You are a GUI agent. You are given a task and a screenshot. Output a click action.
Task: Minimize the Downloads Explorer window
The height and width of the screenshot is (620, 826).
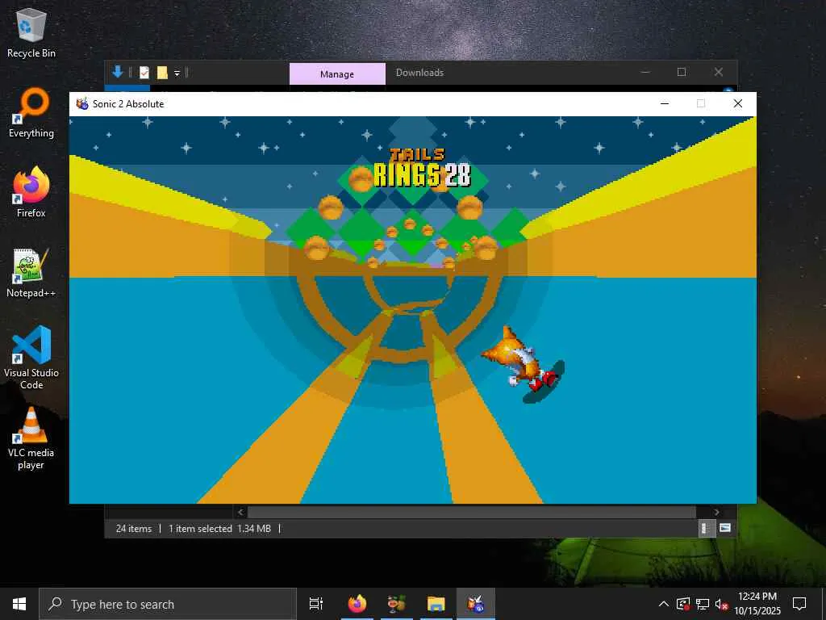(645, 72)
